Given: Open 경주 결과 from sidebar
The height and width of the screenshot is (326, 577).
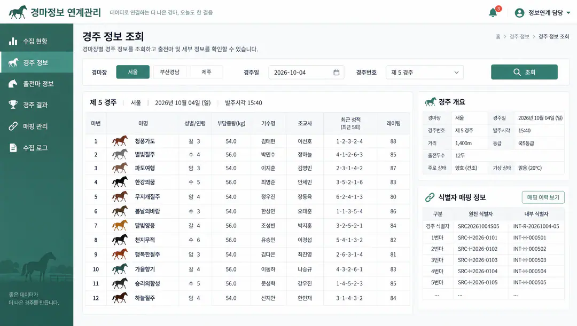Looking at the screenshot, I should [36, 105].
